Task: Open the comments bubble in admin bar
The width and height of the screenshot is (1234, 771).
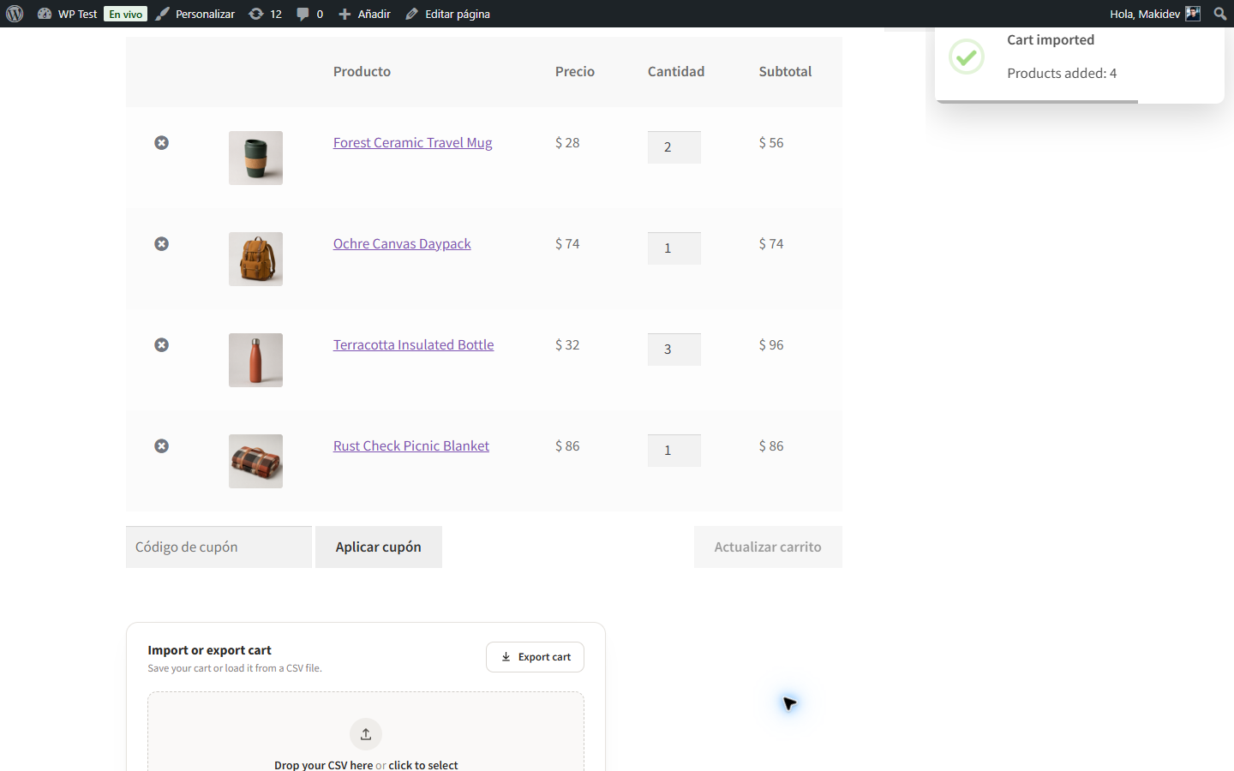Action: [309, 14]
